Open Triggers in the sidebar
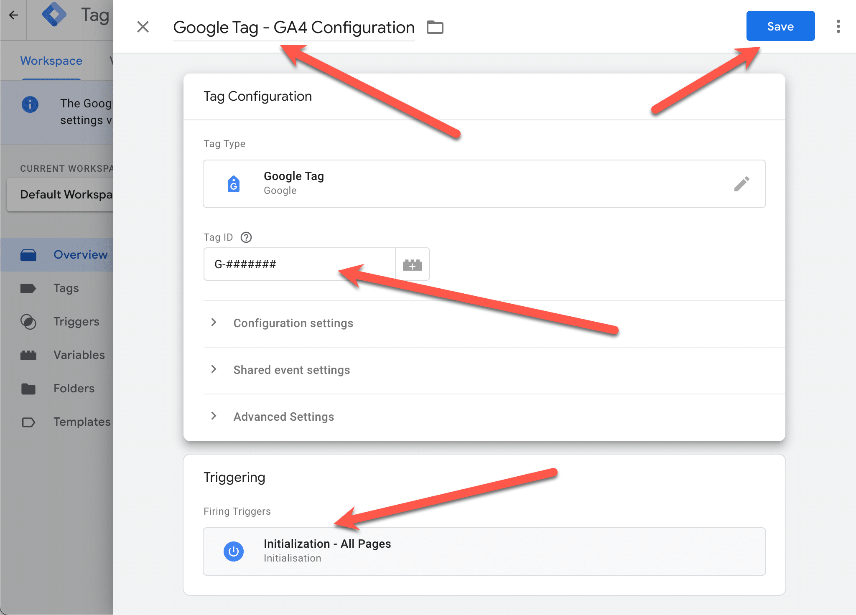856x615 pixels. tap(57, 322)
